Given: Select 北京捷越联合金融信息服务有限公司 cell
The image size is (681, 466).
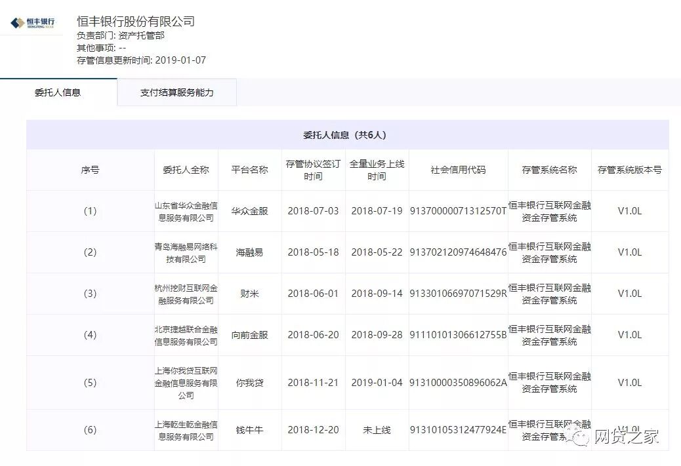Looking at the screenshot, I should pyautogui.click(x=186, y=336).
